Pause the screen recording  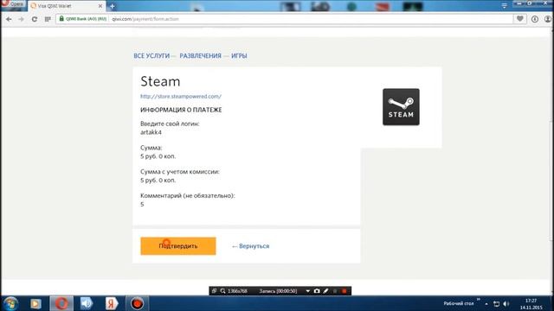pyautogui.click(x=335, y=291)
